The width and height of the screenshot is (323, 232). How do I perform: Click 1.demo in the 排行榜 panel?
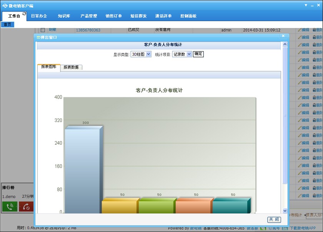[9, 197]
